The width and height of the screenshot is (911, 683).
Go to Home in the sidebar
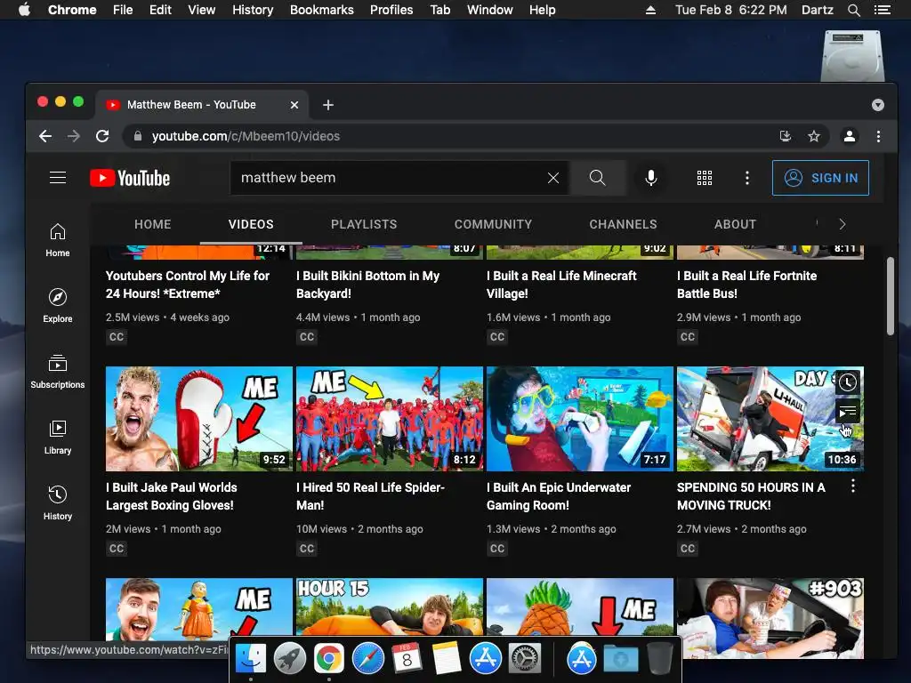coord(58,240)
